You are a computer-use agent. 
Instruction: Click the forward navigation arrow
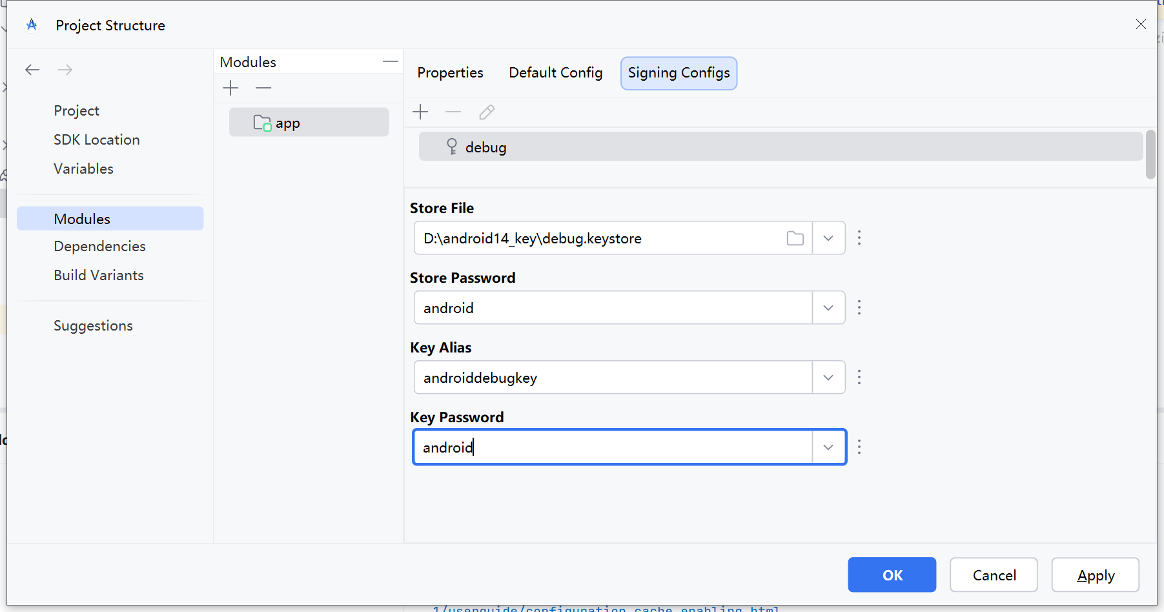(x=65, y=70)
